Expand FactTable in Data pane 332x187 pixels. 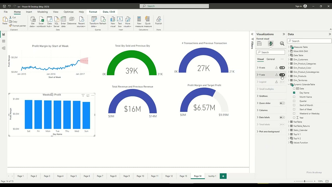[x=289, y=122]
